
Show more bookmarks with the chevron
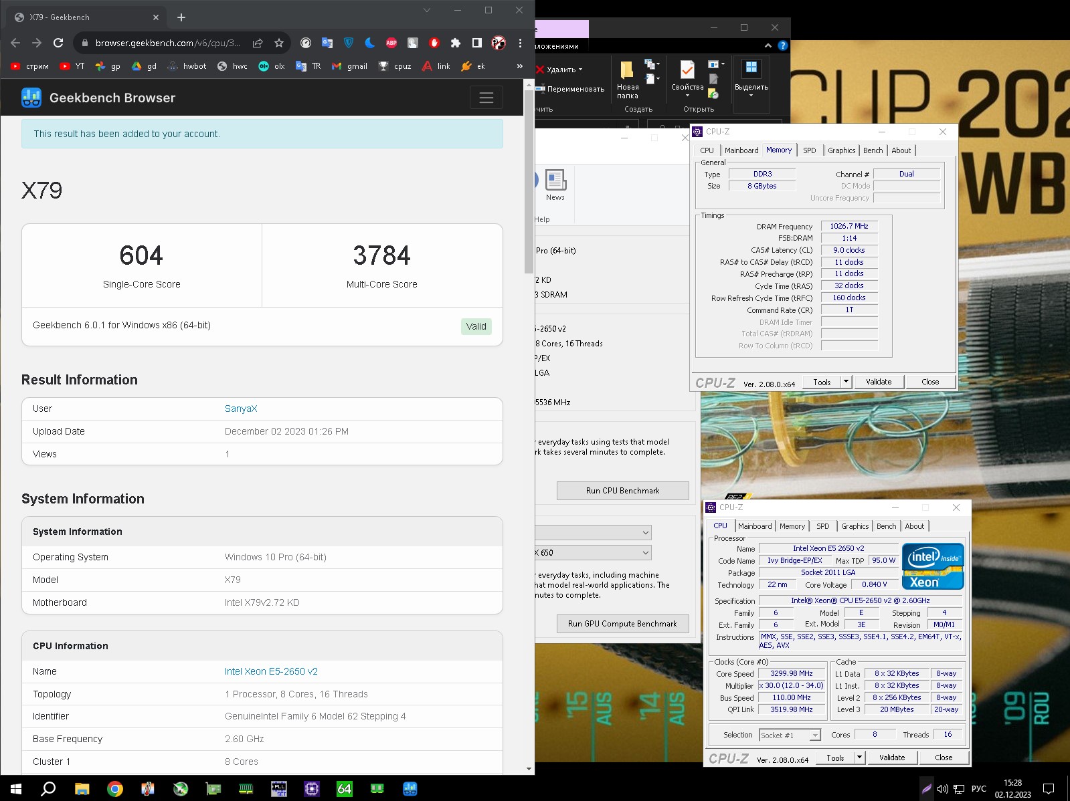point(520,66)
